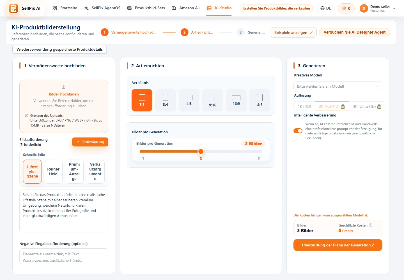The width and height of the screenshot is (404, 280).
Task: Toggle the Intelligente Verbesserung switch
Action: pyautogui.click(x=298, y=131)
